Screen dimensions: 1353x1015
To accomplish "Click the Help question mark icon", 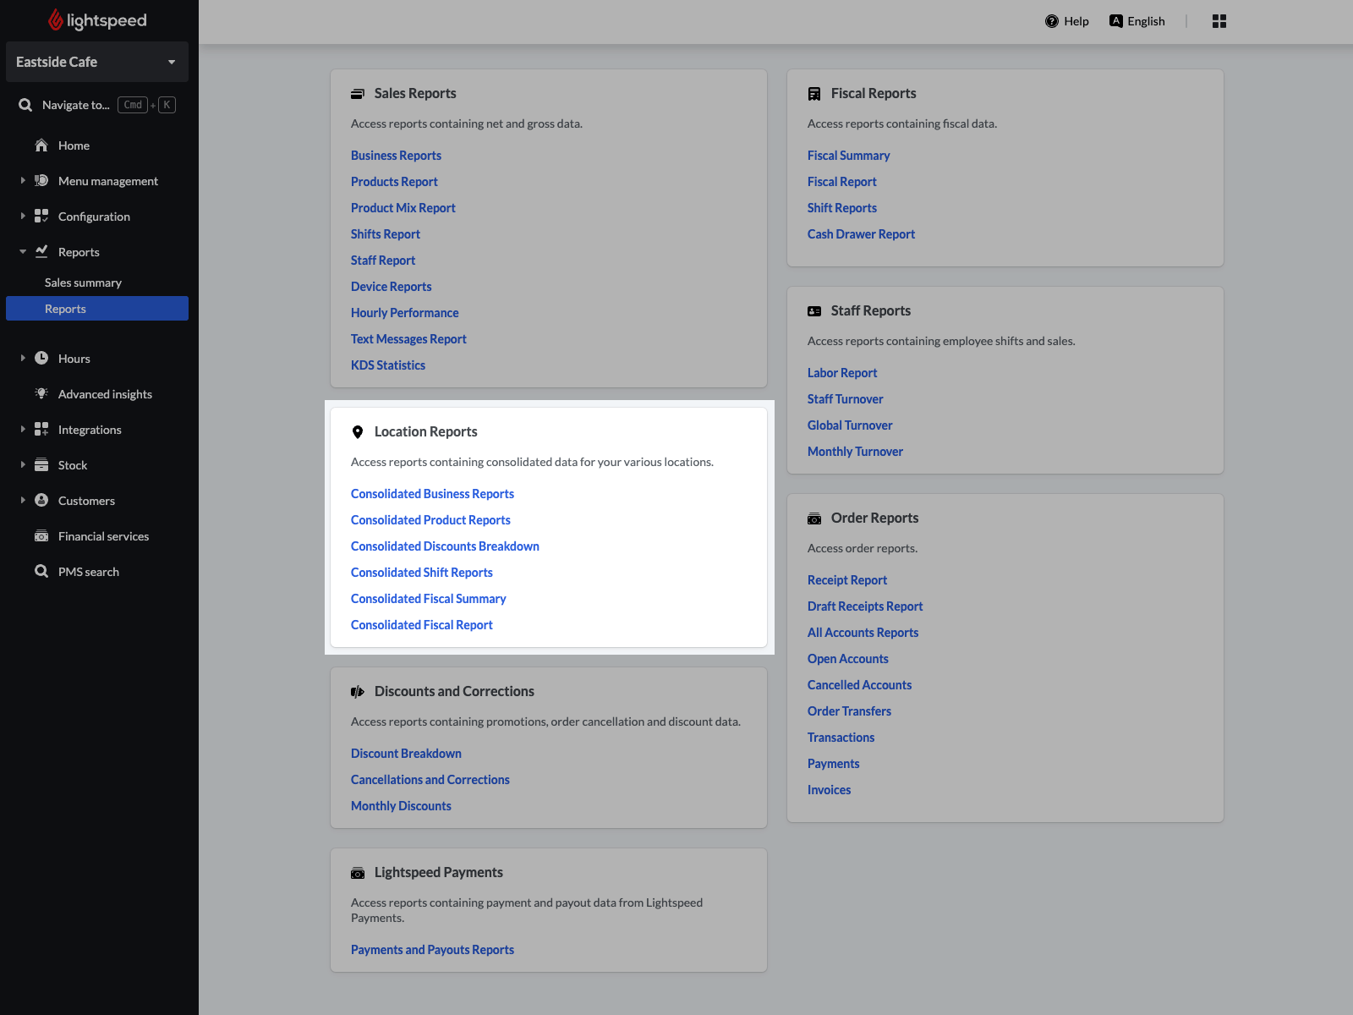I will (x=1051, y=21).
